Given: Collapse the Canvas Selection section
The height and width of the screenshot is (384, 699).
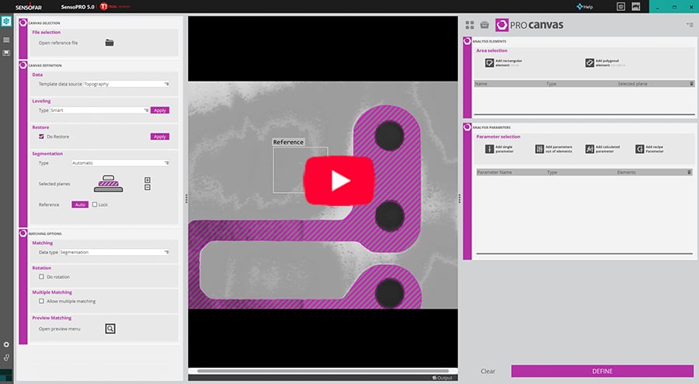Looking at the screenshot, I should (23, 23).
